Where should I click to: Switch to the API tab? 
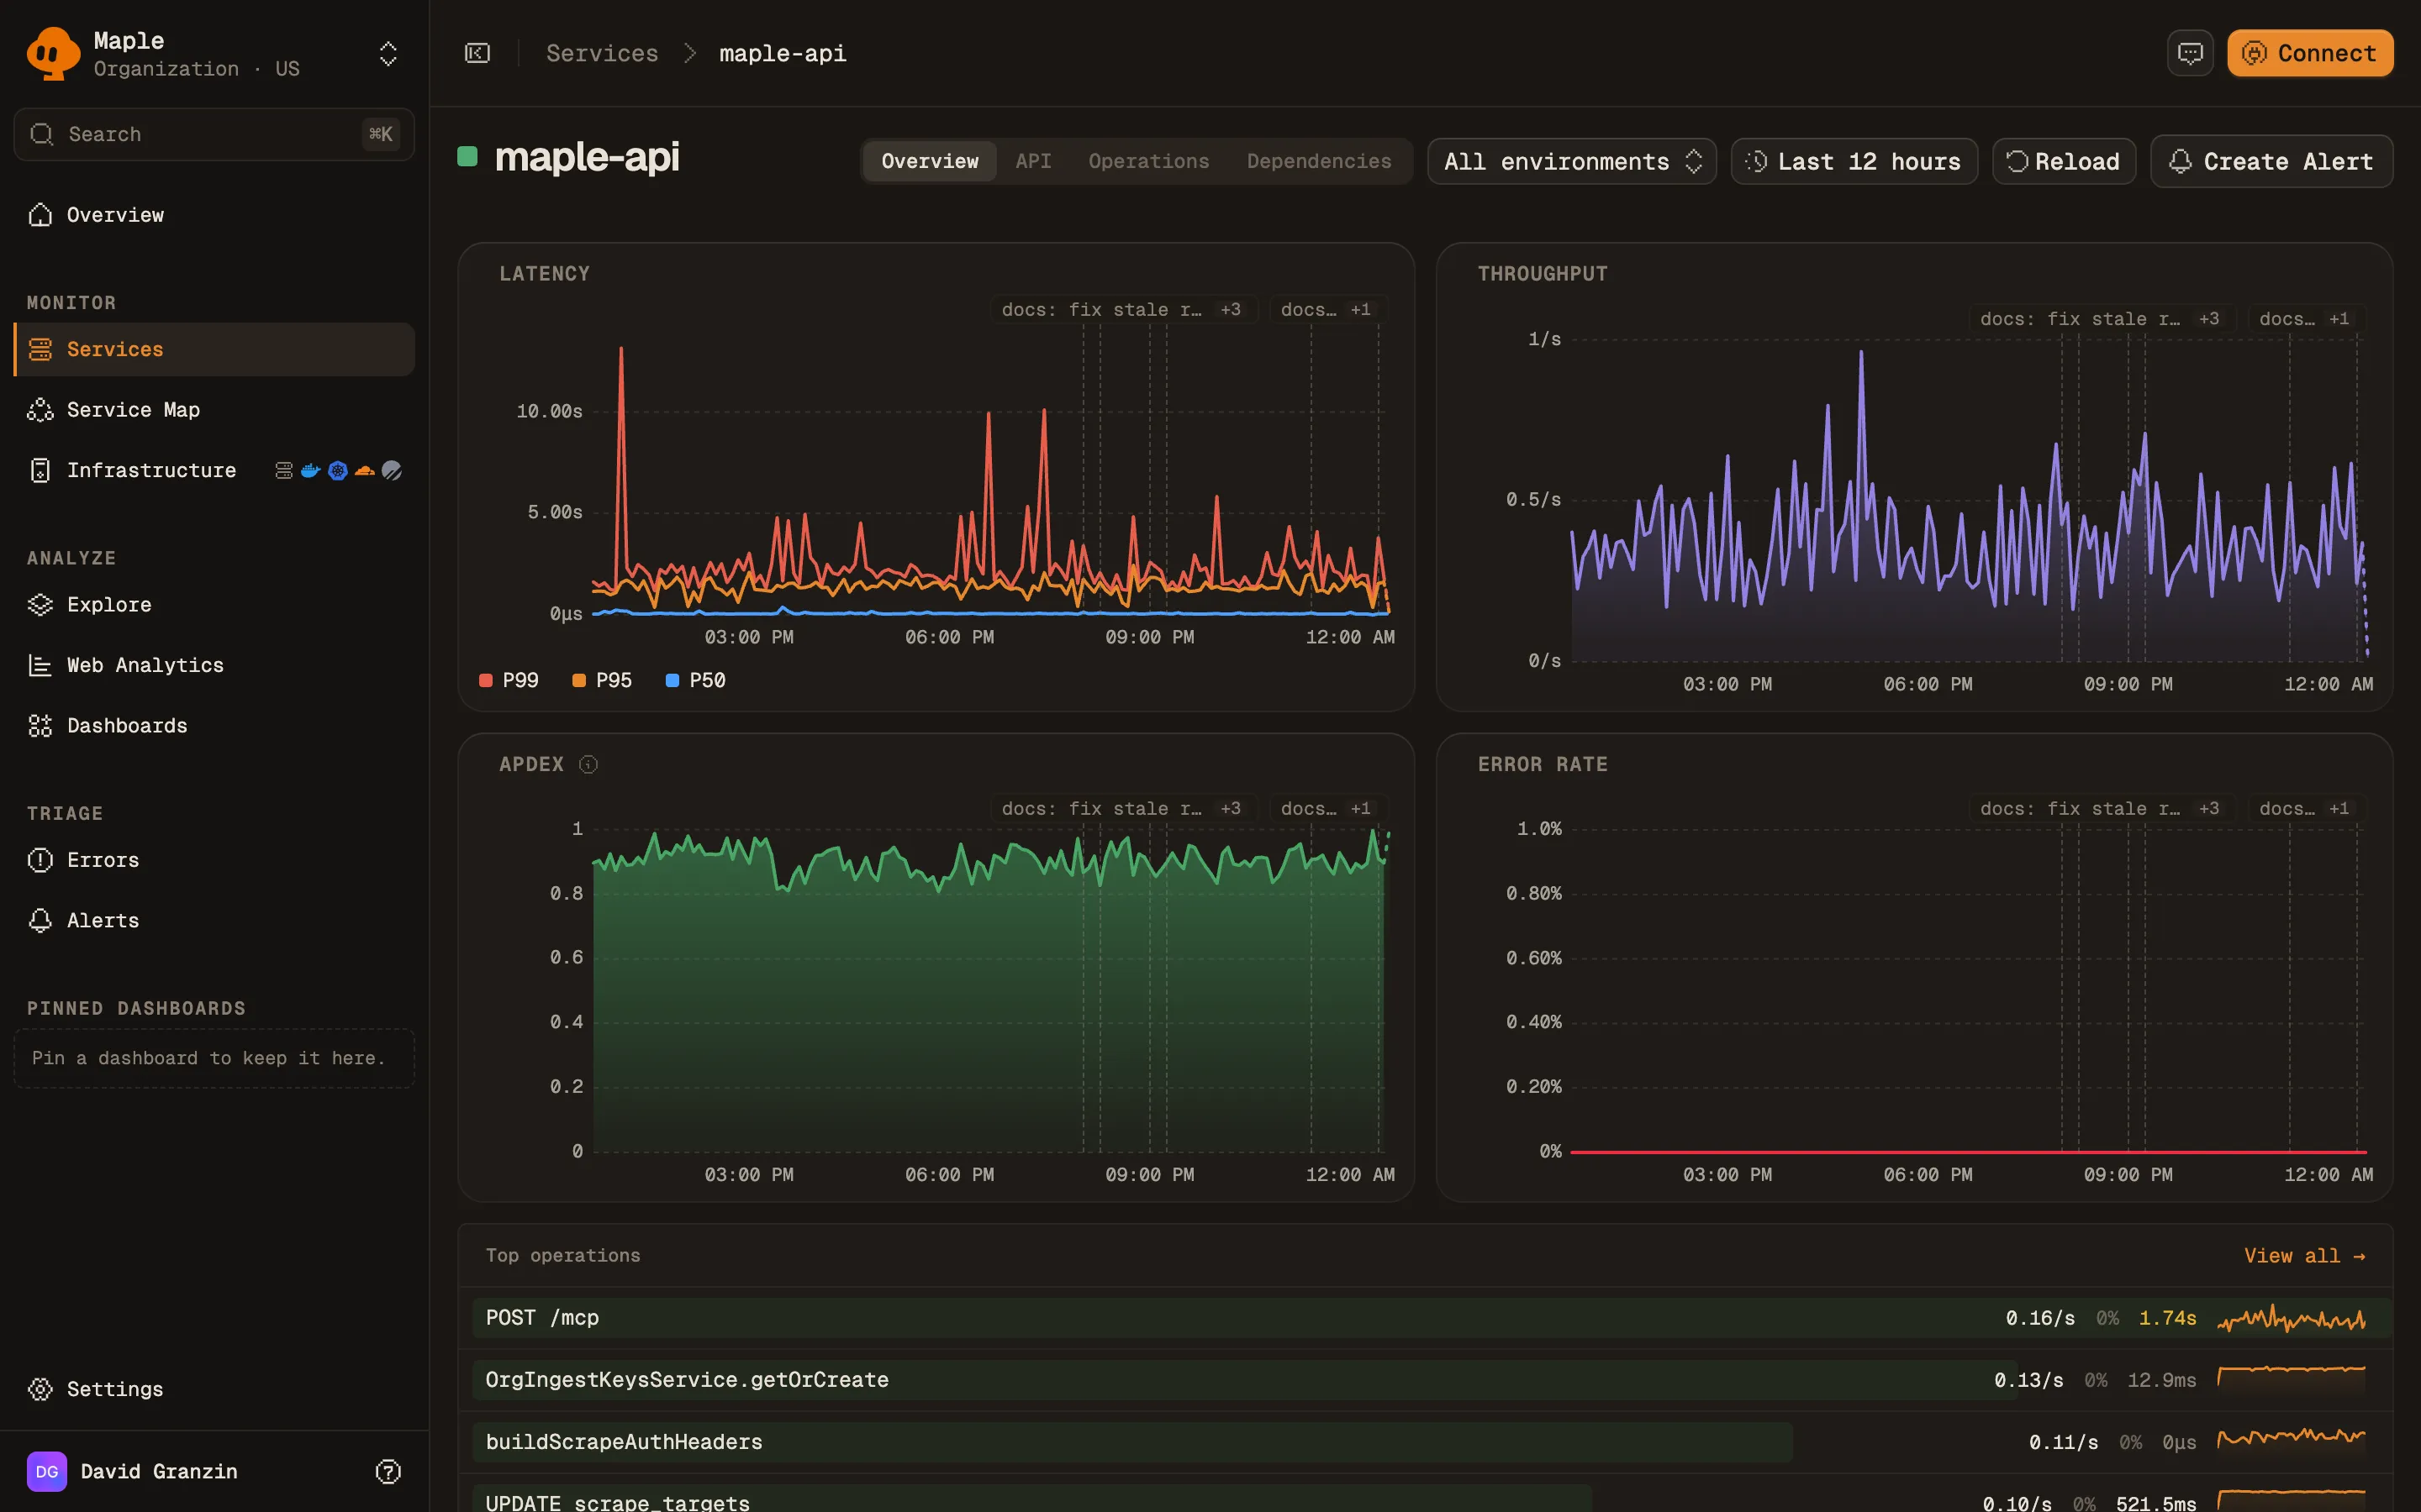pyautogui.click(x=1033, y=161)
